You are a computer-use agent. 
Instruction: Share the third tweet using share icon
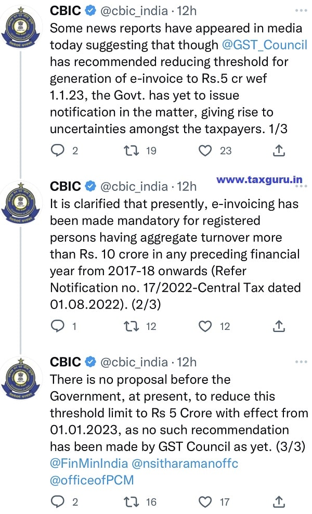(x=279, y=502)
